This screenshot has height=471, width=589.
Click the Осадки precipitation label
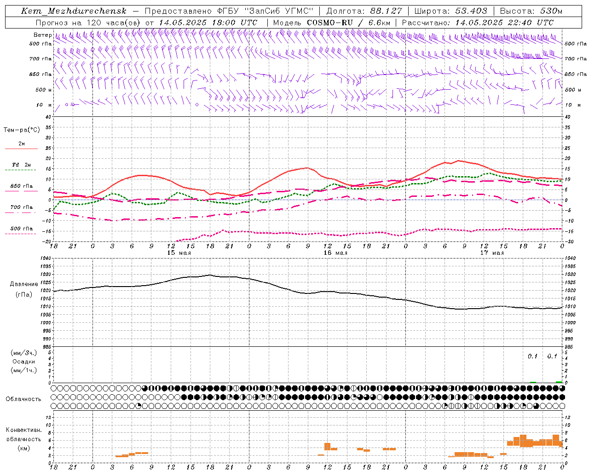(23, 362)
